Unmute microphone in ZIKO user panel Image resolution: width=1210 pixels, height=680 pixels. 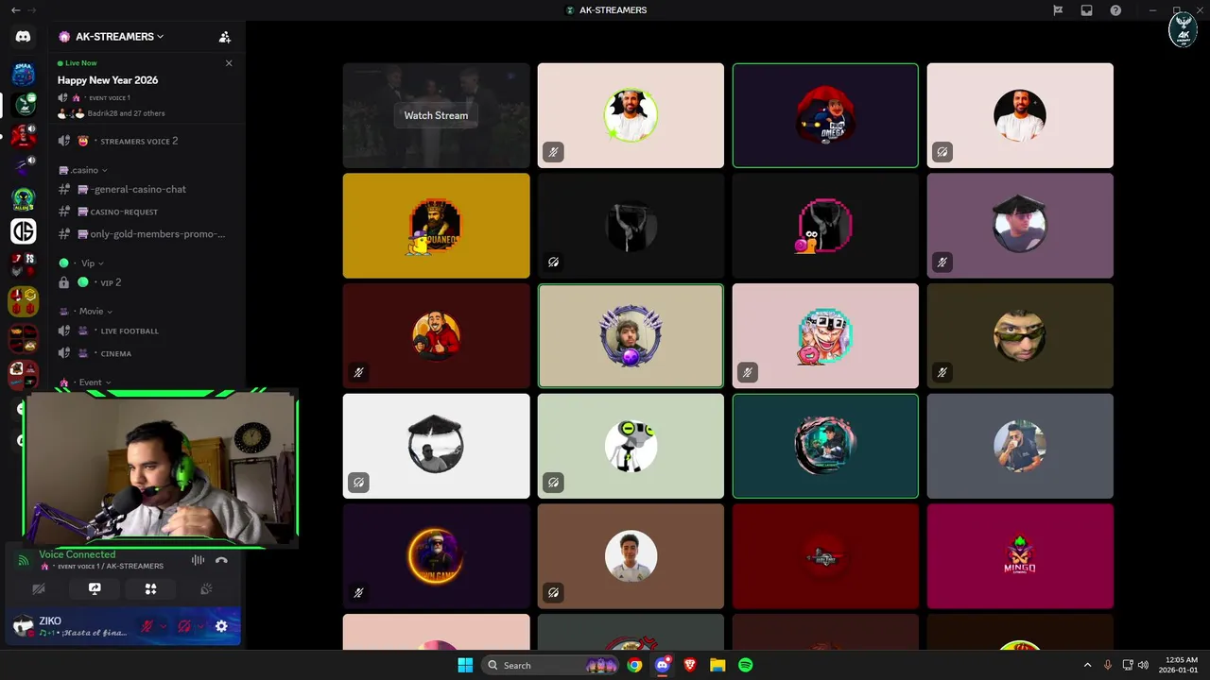pyautogui.click(x=147, y=626)
